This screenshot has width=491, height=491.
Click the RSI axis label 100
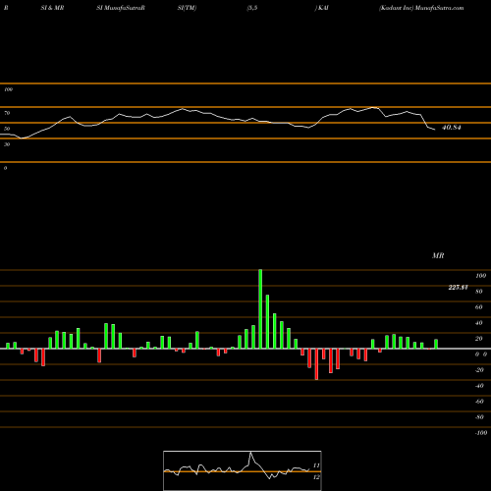point(8,89)
